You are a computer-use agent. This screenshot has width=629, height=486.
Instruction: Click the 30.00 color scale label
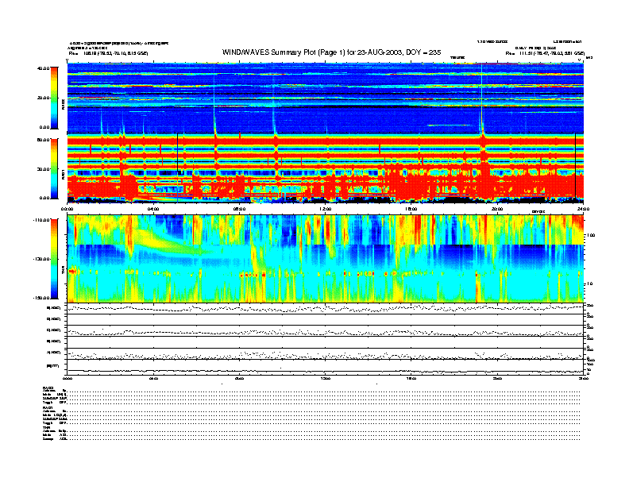coord(44,169)
